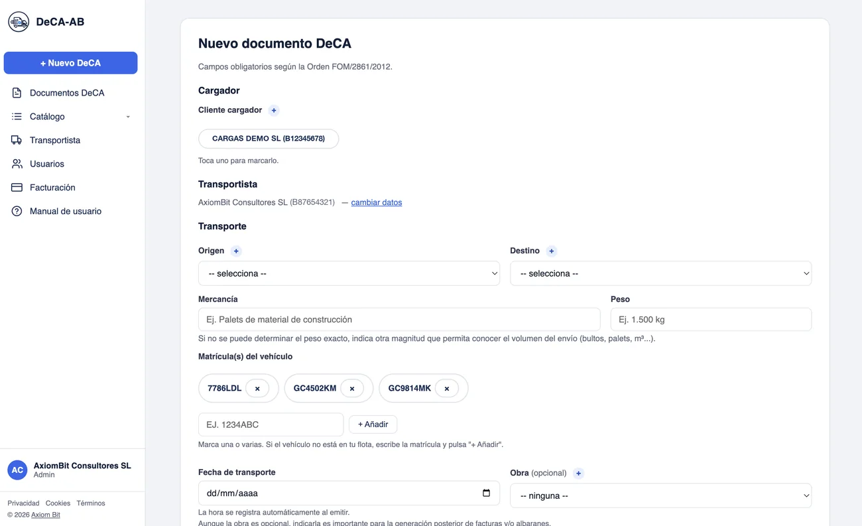
Task: Click the cambiar datos link
Action: click(x=377, y=202)
